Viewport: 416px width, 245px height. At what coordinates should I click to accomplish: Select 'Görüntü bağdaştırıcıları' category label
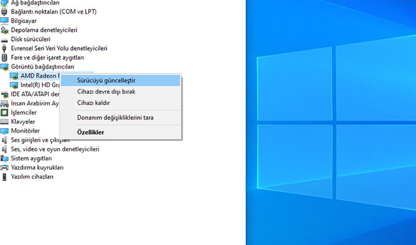42,67
